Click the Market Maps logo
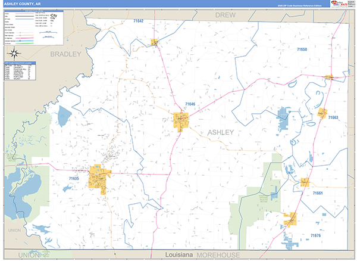The image size is (357, 261). click(x=340, y=4)
